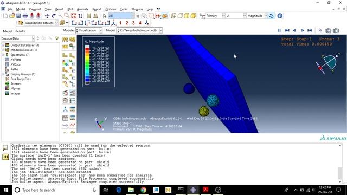Click the Type here to search box
Image resolution: width=347 pixels, height=195 pixels.
click(55, 190)
